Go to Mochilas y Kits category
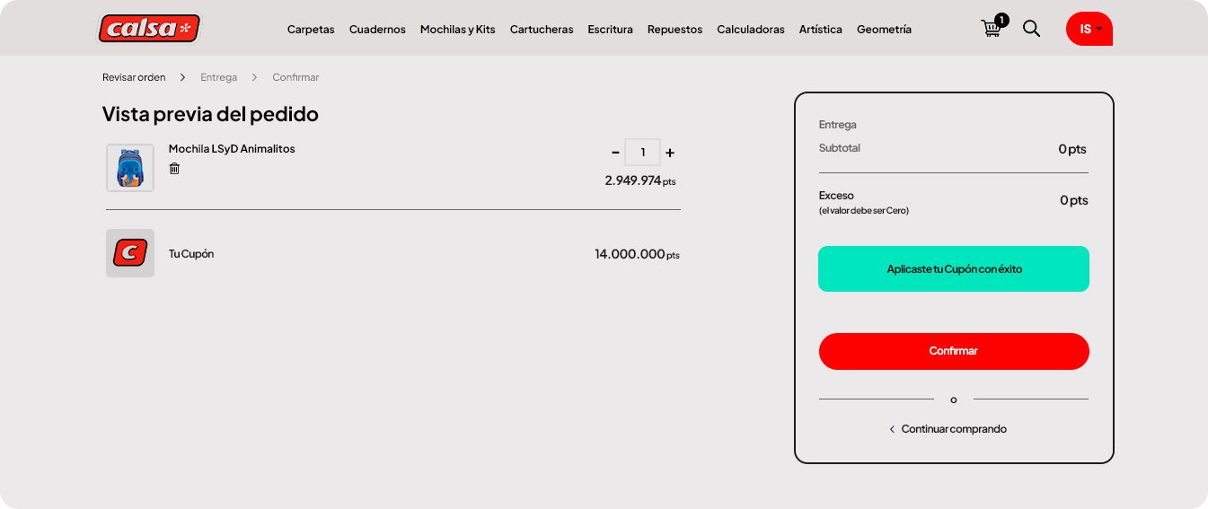This screenshot has width=1208, height=509. click(457, 30)
